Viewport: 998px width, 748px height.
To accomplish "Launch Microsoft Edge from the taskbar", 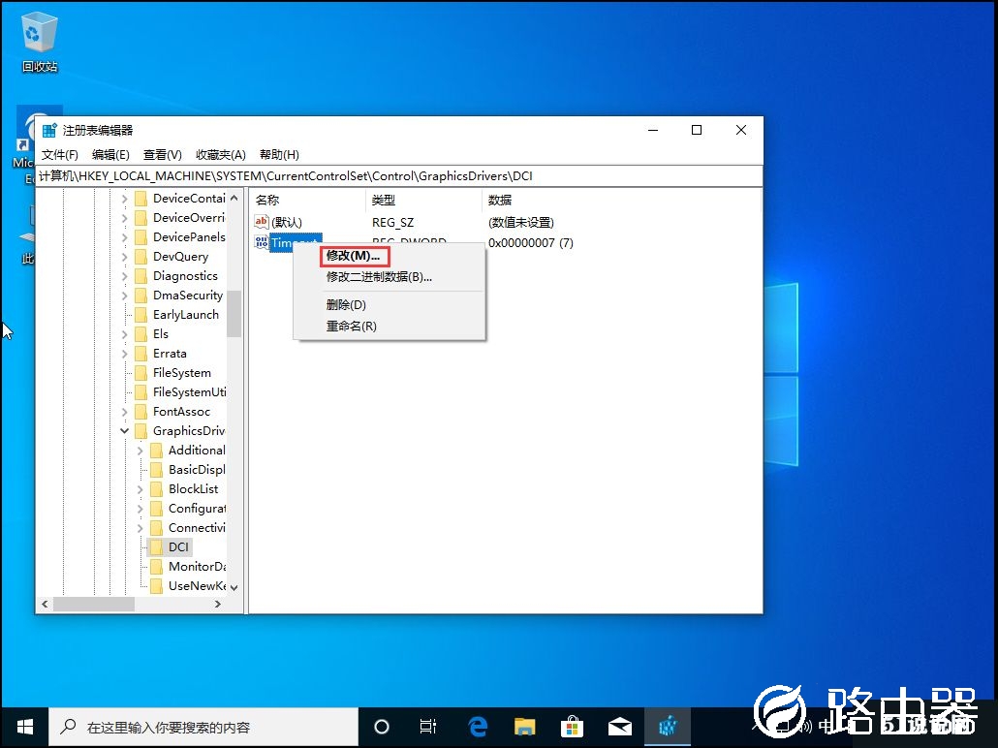I will tap(478, 727).
